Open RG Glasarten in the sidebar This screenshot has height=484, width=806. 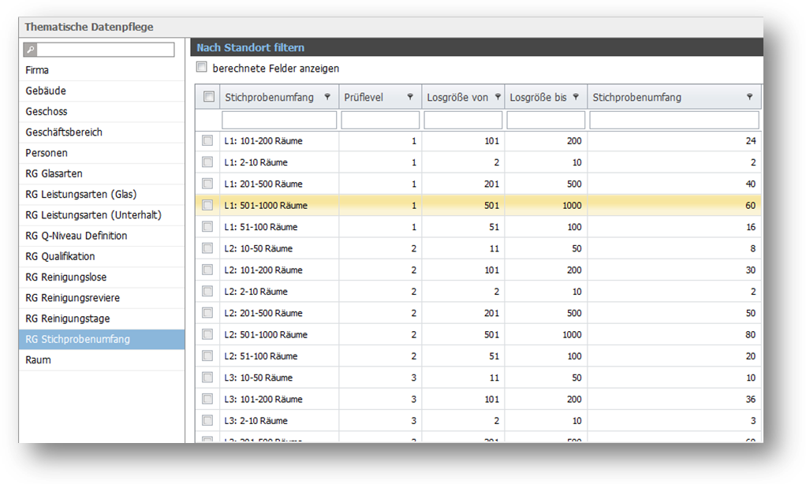(102, 173)
